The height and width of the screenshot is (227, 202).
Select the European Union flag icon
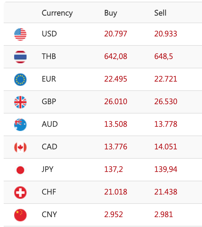tap(20, 80)
